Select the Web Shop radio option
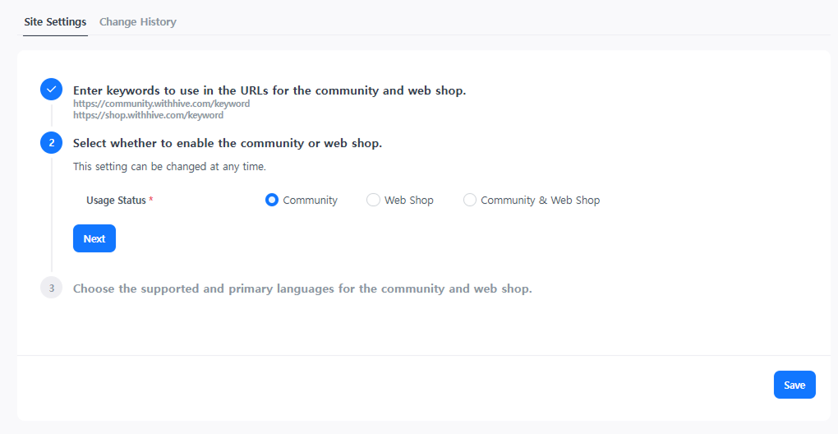 click(x=373, y=200)
